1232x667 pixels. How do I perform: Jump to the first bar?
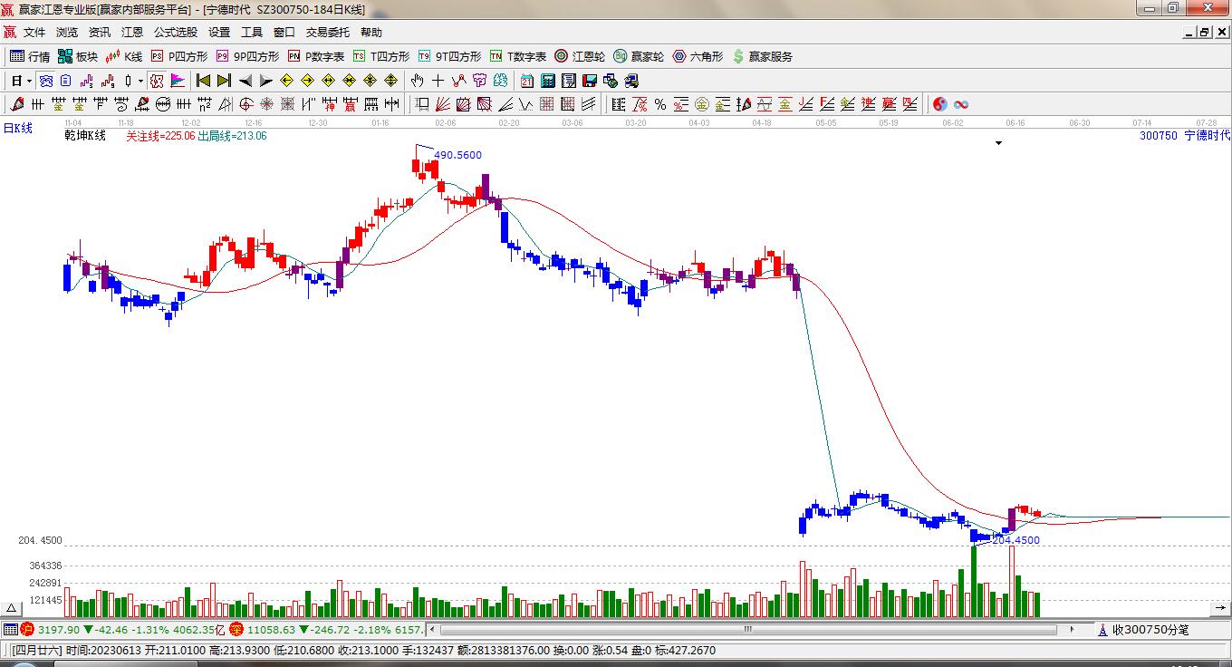coord(204,81)
